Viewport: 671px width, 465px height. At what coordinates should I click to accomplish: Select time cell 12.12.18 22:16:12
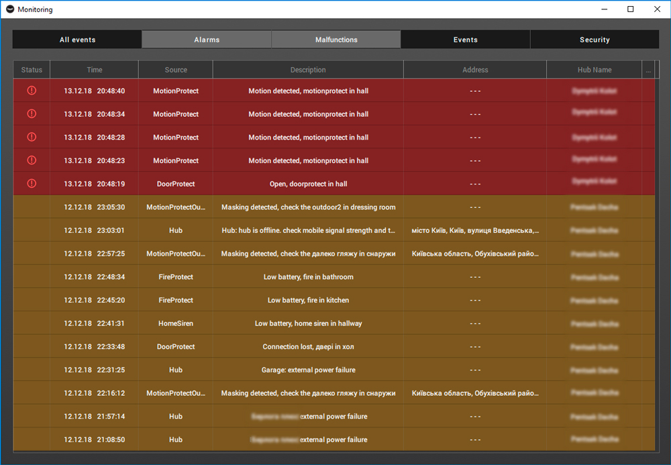tap(94, 393)
